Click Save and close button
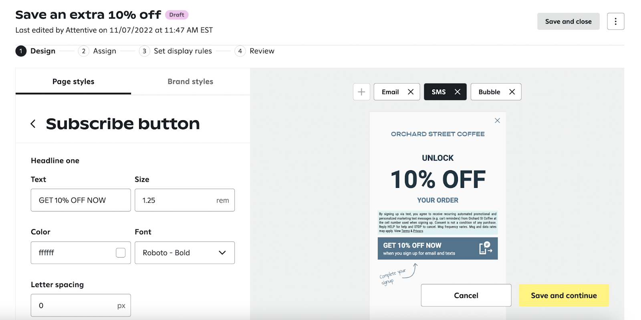 click(568, 21)
